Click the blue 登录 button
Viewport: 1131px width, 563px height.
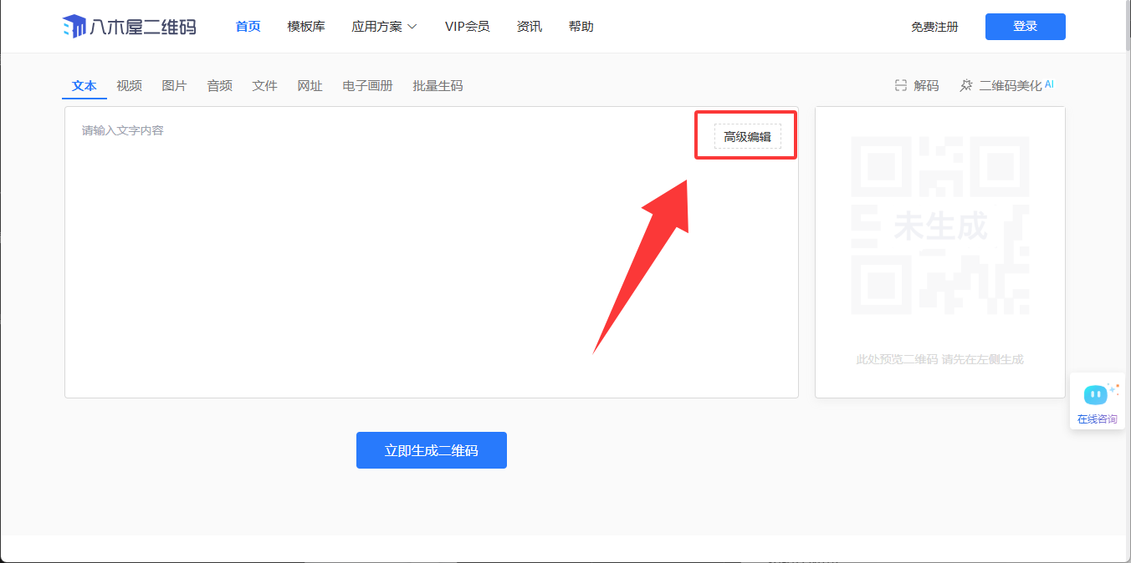tap(1025, 27)
